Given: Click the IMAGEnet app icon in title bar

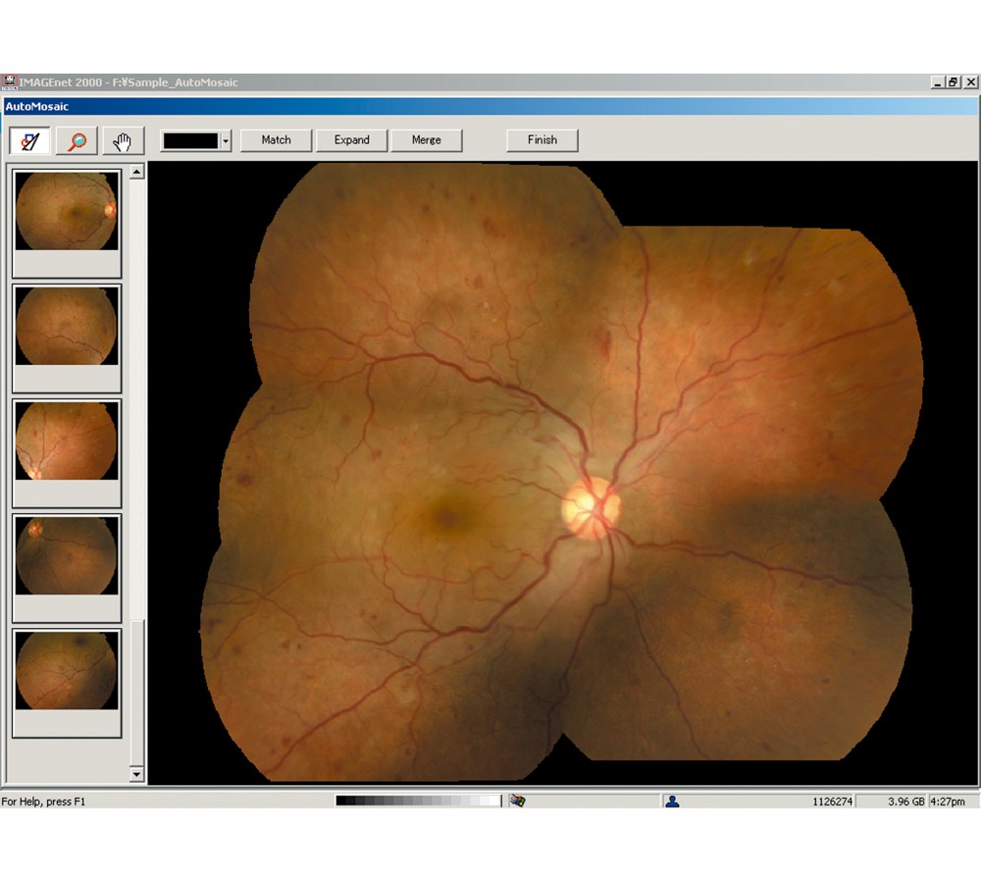Looking at the screenshot, I should [x=9, y=82].
